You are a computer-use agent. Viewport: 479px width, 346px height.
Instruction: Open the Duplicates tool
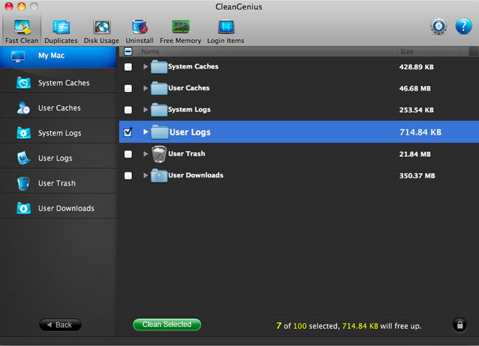click(x=60, y=32)
